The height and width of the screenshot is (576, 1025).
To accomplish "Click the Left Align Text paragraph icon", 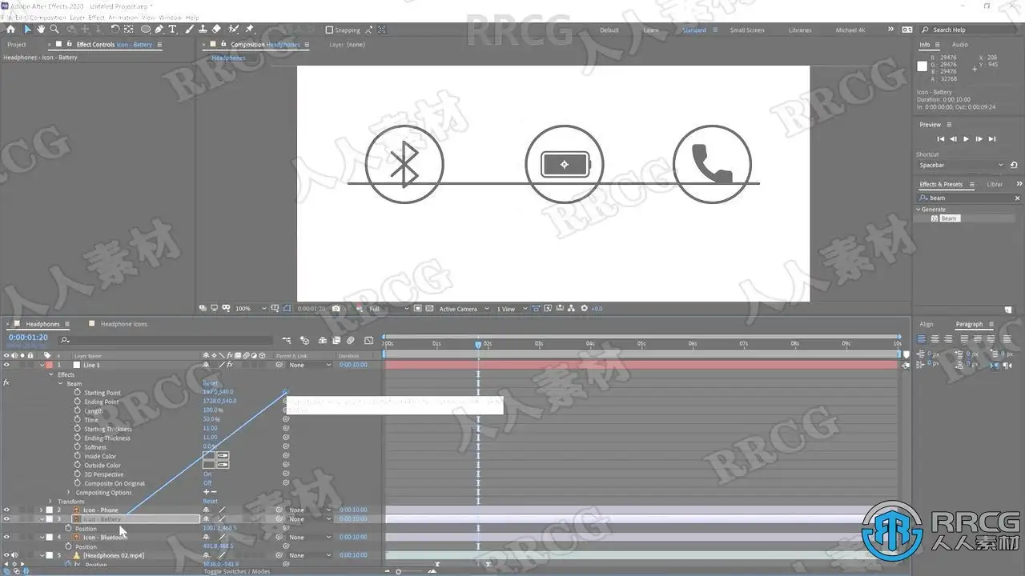I will pos(921,339).
